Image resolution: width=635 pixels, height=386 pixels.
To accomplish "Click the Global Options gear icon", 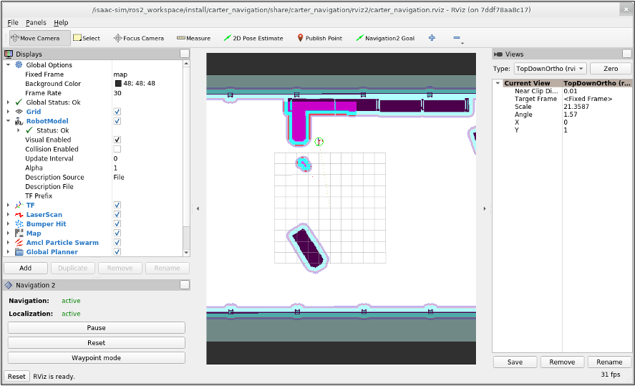I will pyautogui.click(x=19, y=64).
